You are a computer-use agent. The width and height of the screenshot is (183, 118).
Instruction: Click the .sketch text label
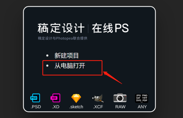(76, 107)
